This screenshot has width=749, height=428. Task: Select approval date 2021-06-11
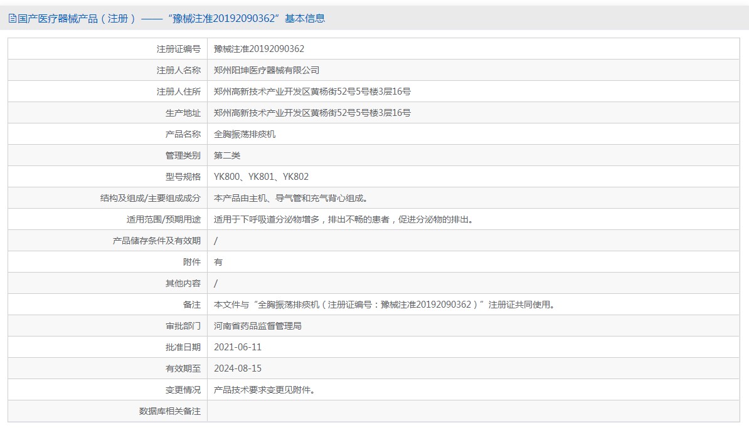coord(237,347)
